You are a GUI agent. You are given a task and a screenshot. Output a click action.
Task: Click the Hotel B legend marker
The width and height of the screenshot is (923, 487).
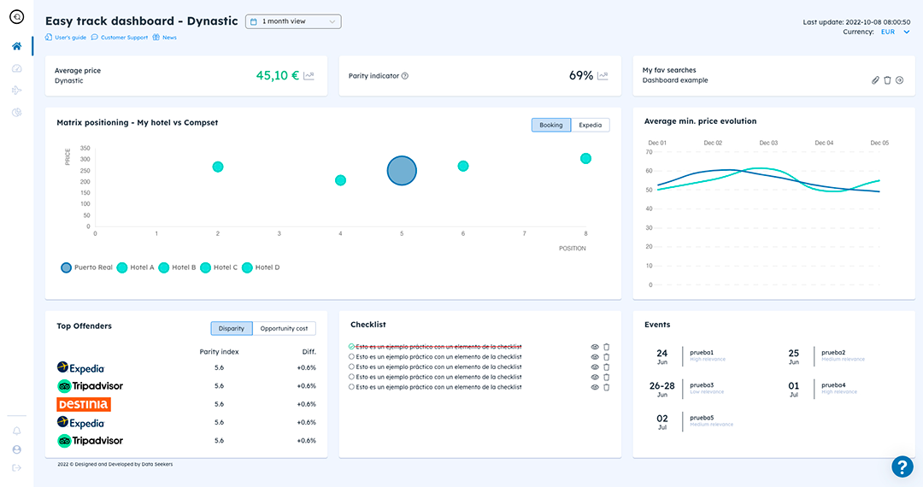(163, 267)
